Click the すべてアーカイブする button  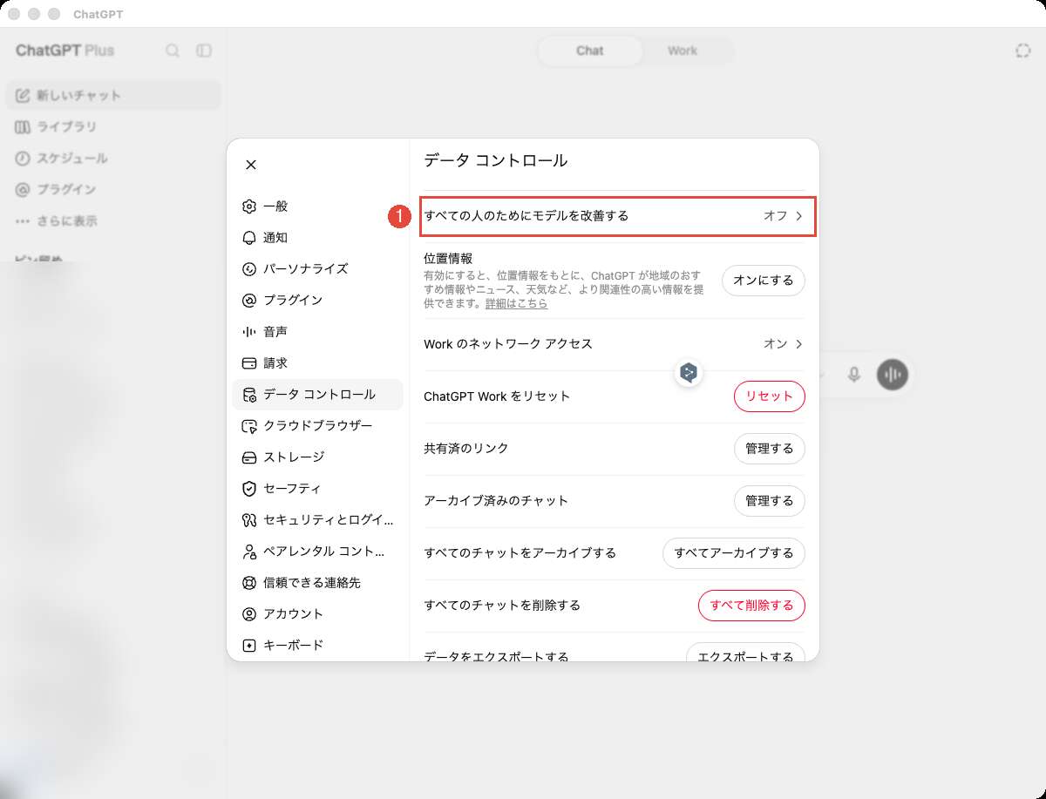734,553
